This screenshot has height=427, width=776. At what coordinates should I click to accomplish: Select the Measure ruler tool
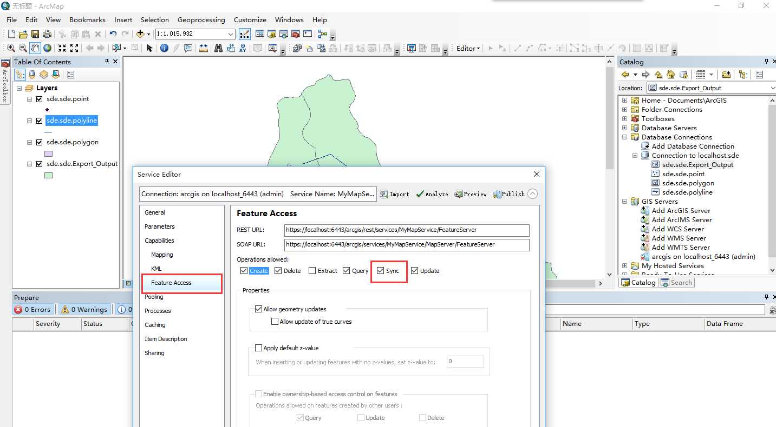click(204, 48)
